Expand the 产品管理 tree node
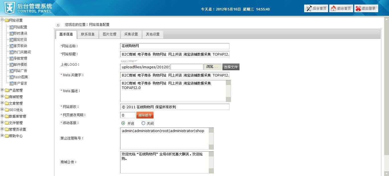389x176 pixels. click(x=2, y=90)
